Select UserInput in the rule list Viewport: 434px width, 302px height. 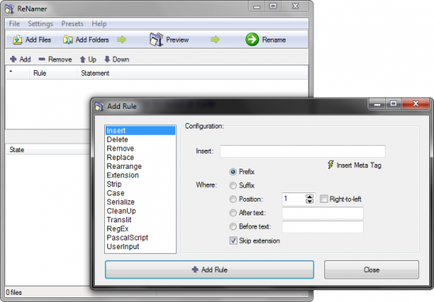[140, 247]
